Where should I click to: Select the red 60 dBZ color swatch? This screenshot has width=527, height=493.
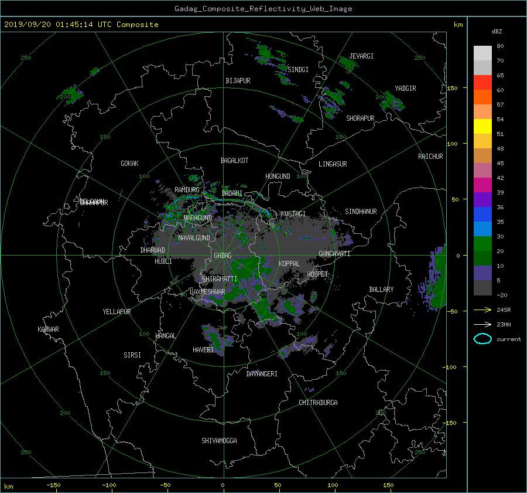(482, 83)
